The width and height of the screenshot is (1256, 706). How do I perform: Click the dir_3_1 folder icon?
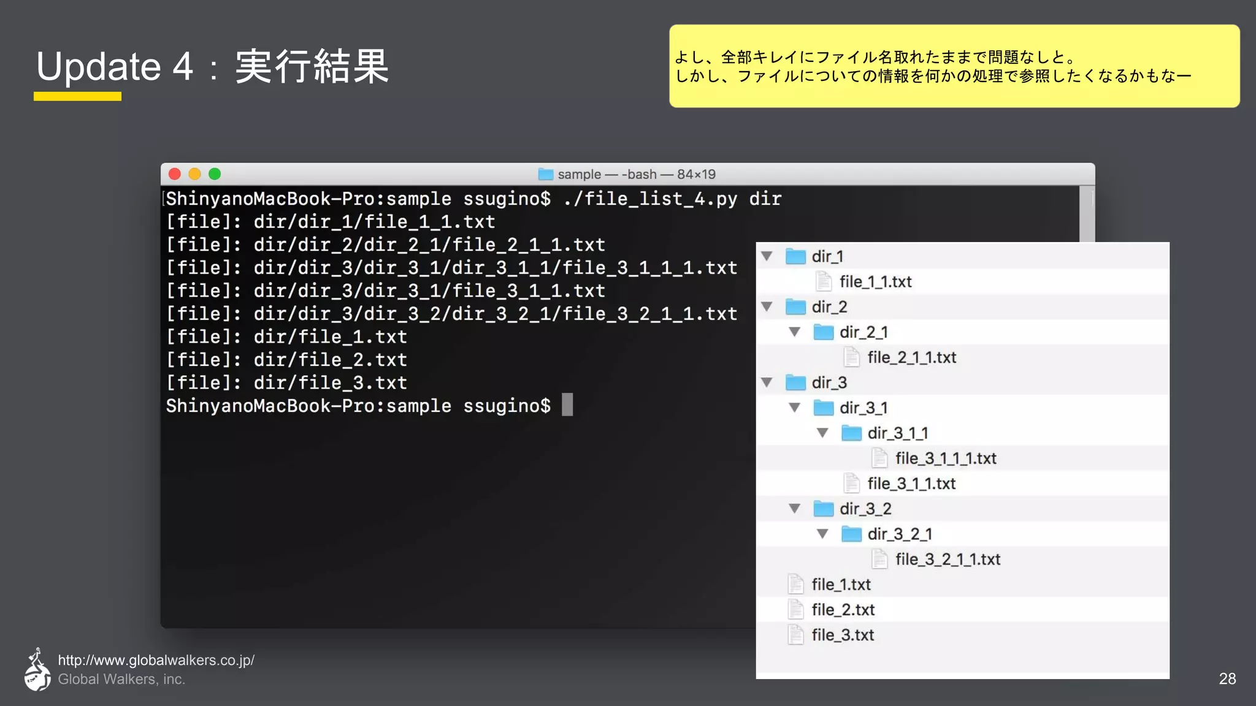point(824,408)
